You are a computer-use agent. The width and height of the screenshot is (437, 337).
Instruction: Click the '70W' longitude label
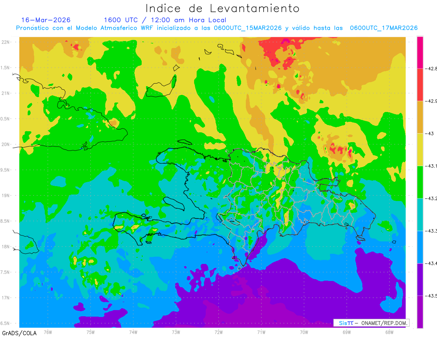[304, 332]
